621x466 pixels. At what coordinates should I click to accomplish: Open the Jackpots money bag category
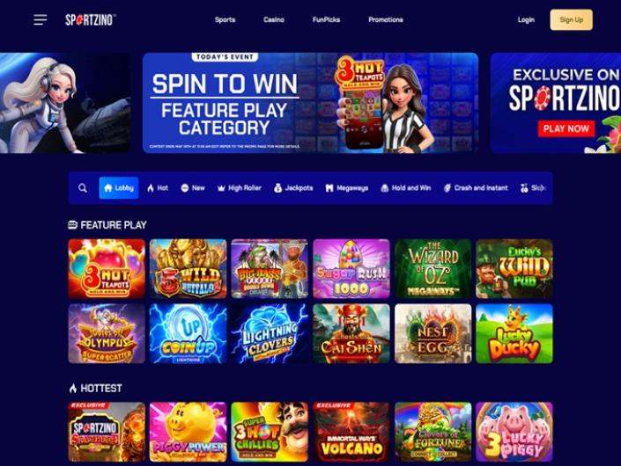[293, 188]
